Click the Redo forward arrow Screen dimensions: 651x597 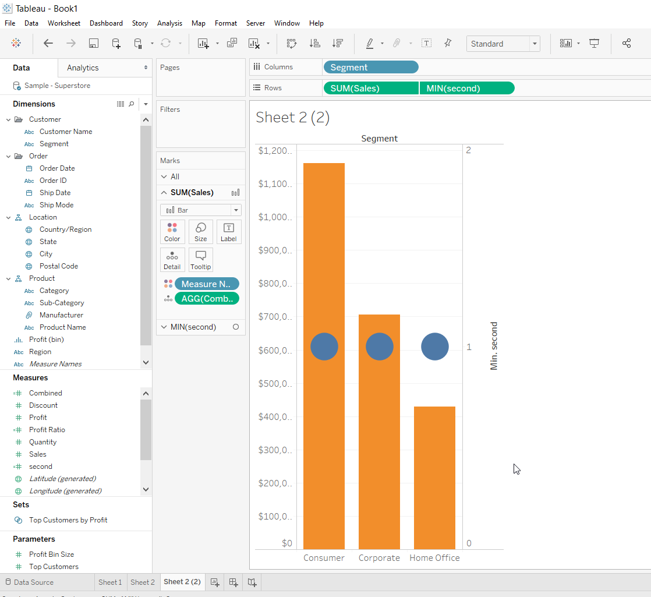pyautogui.click(x=71, y=43)
